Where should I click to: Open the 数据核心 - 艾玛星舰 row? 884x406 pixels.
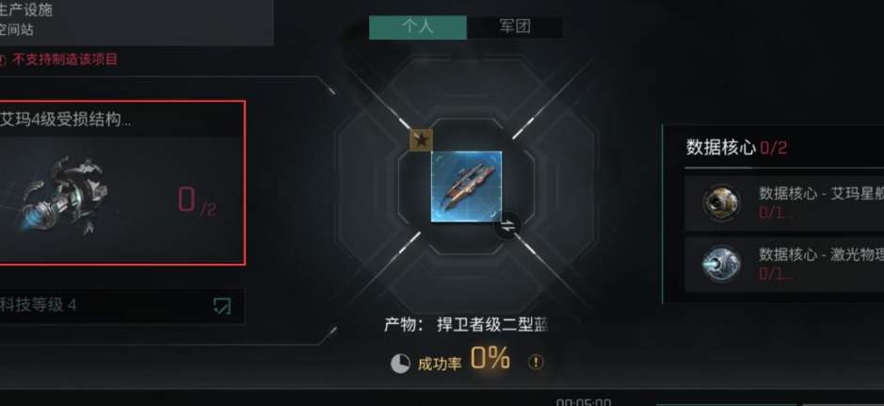tap(784, 203)
